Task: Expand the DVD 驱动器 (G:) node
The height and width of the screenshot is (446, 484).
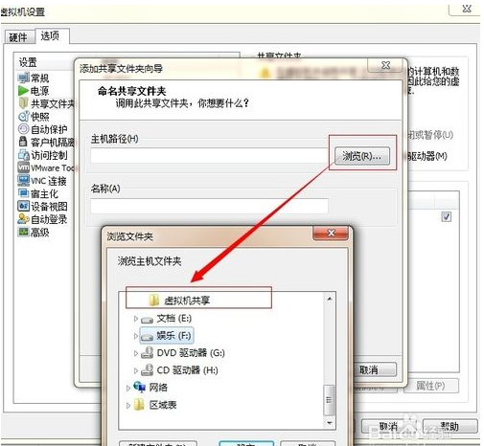Action: pyautogui.click(x=135, y=353)
